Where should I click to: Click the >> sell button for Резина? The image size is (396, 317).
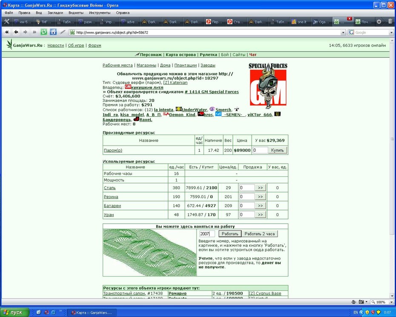click(260, 197)
